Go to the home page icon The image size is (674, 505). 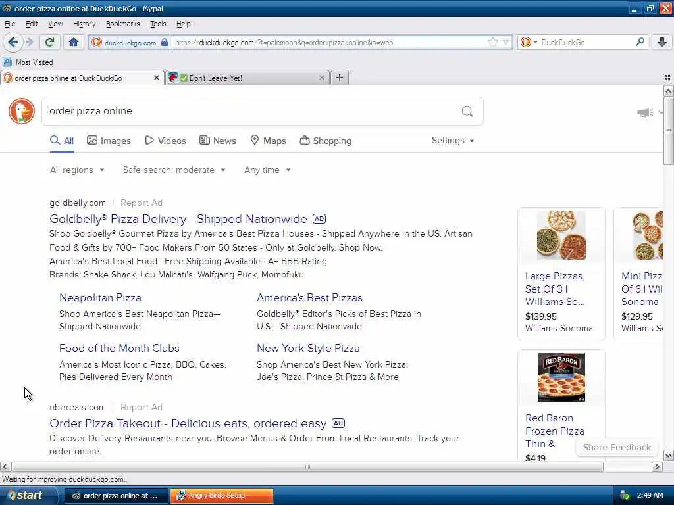tap(74, 42)
